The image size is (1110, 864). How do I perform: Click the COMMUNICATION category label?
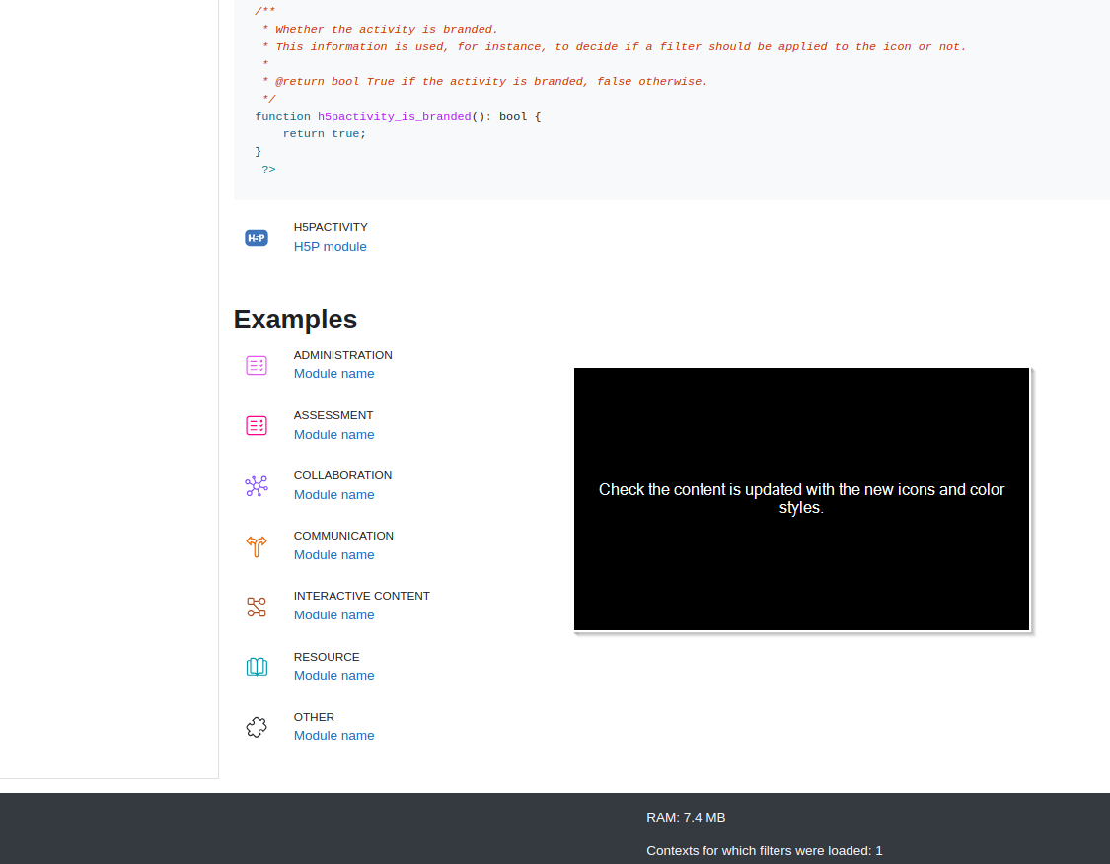pos(343,536)
